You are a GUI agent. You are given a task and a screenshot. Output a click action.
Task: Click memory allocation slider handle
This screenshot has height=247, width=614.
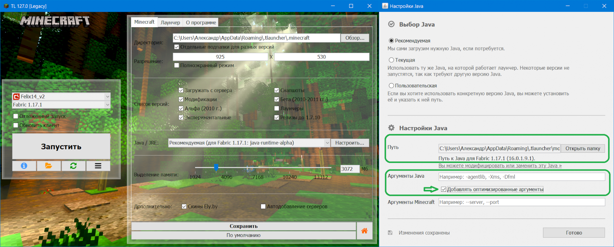[x=216, y=167]
